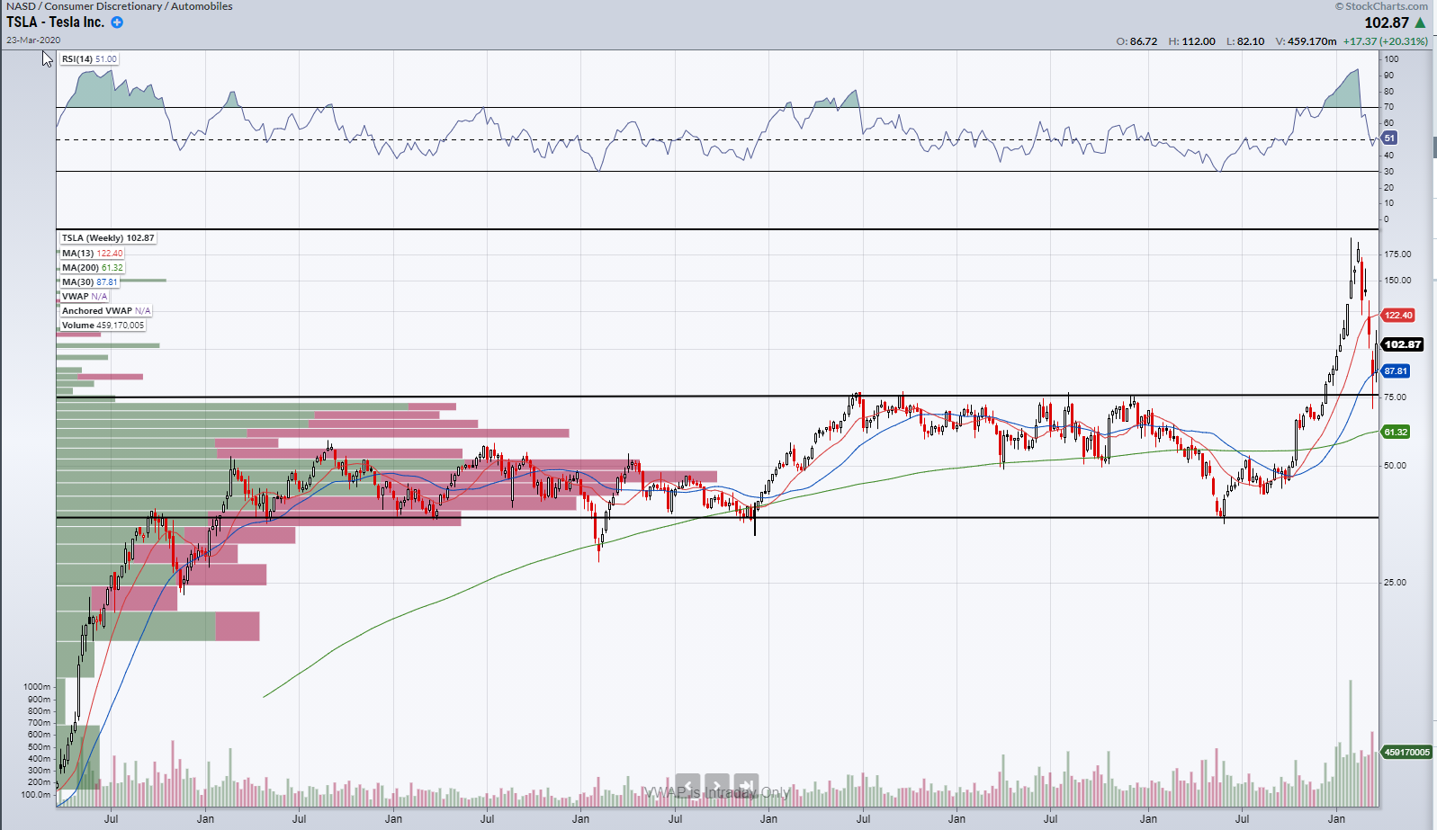Screen dimensions: 1437x830
Task: Click the volume value V: 459.170m
Action: click(1306, 41)
